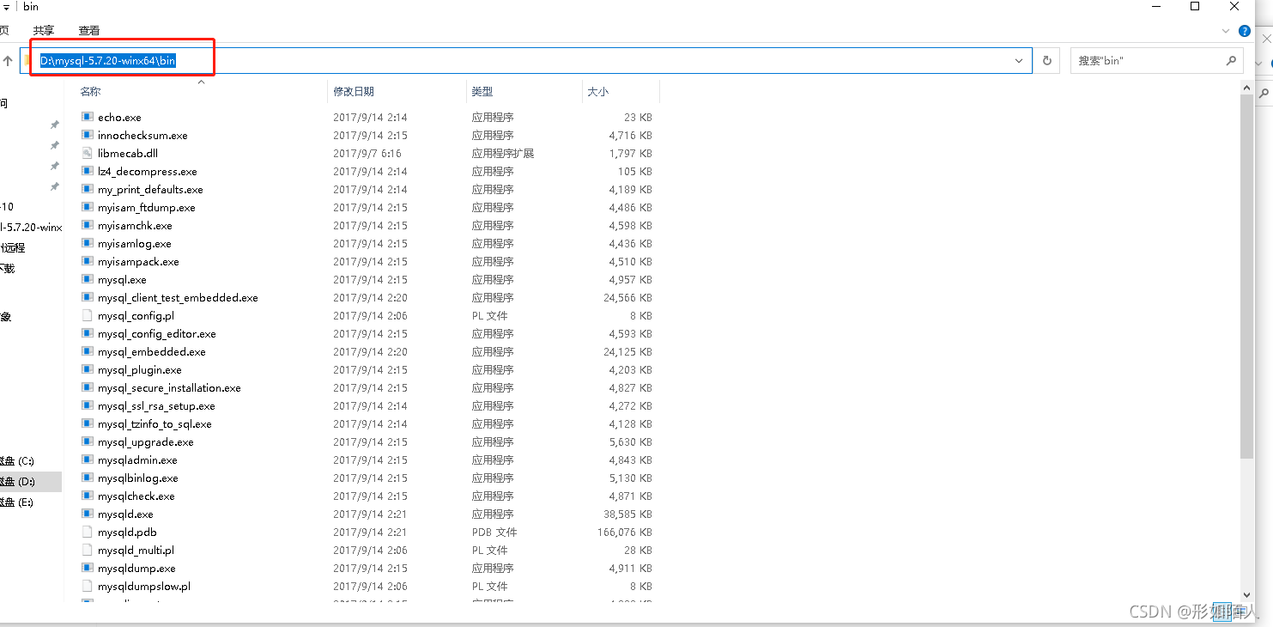The image size is (1273, 627).
Task: Click the 1,797 KB size cell
Action: (x=631, y=153)
